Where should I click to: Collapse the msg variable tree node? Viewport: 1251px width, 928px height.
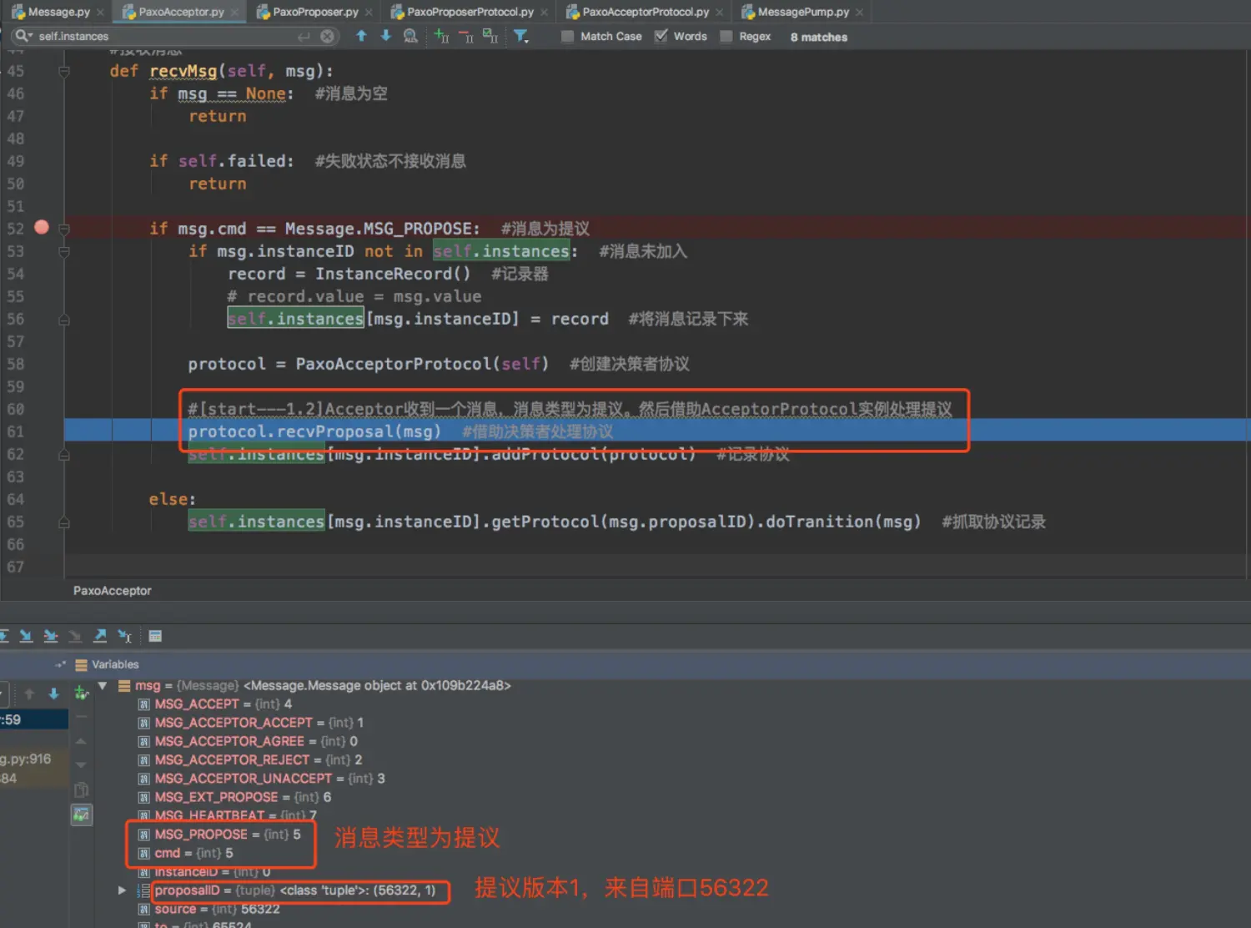pos(103,685)
